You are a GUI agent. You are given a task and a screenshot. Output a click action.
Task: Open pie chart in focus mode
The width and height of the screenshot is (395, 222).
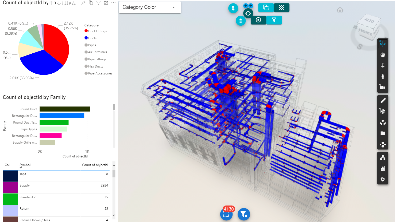106,3
